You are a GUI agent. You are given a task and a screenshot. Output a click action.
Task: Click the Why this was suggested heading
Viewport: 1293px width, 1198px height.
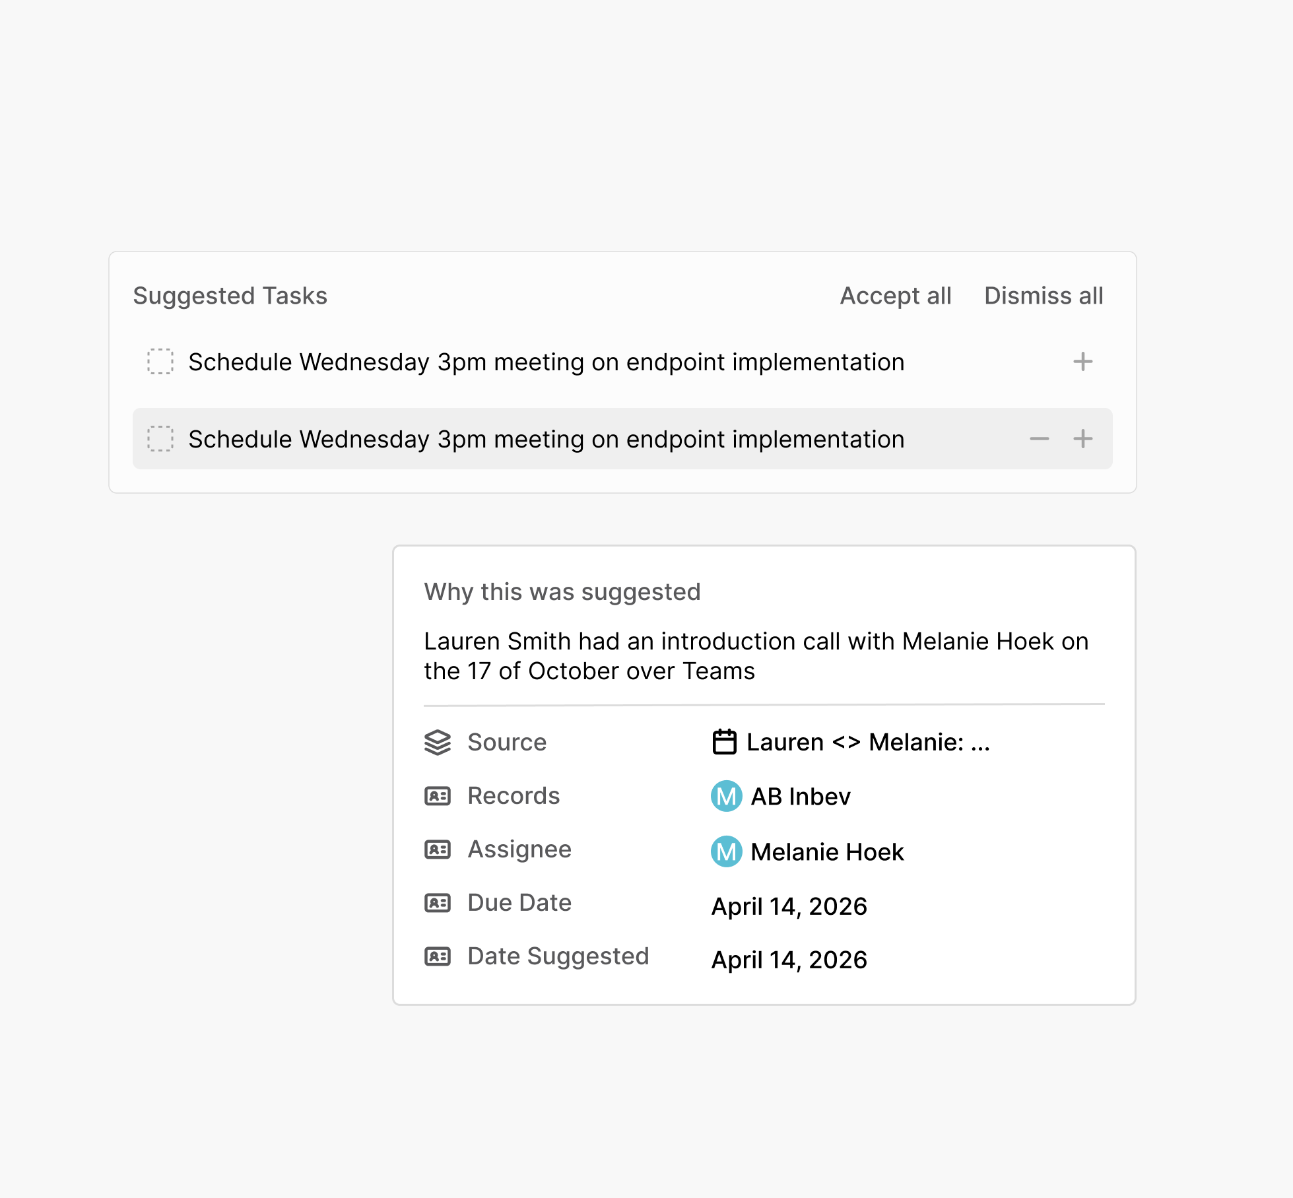tap(562, 592)
